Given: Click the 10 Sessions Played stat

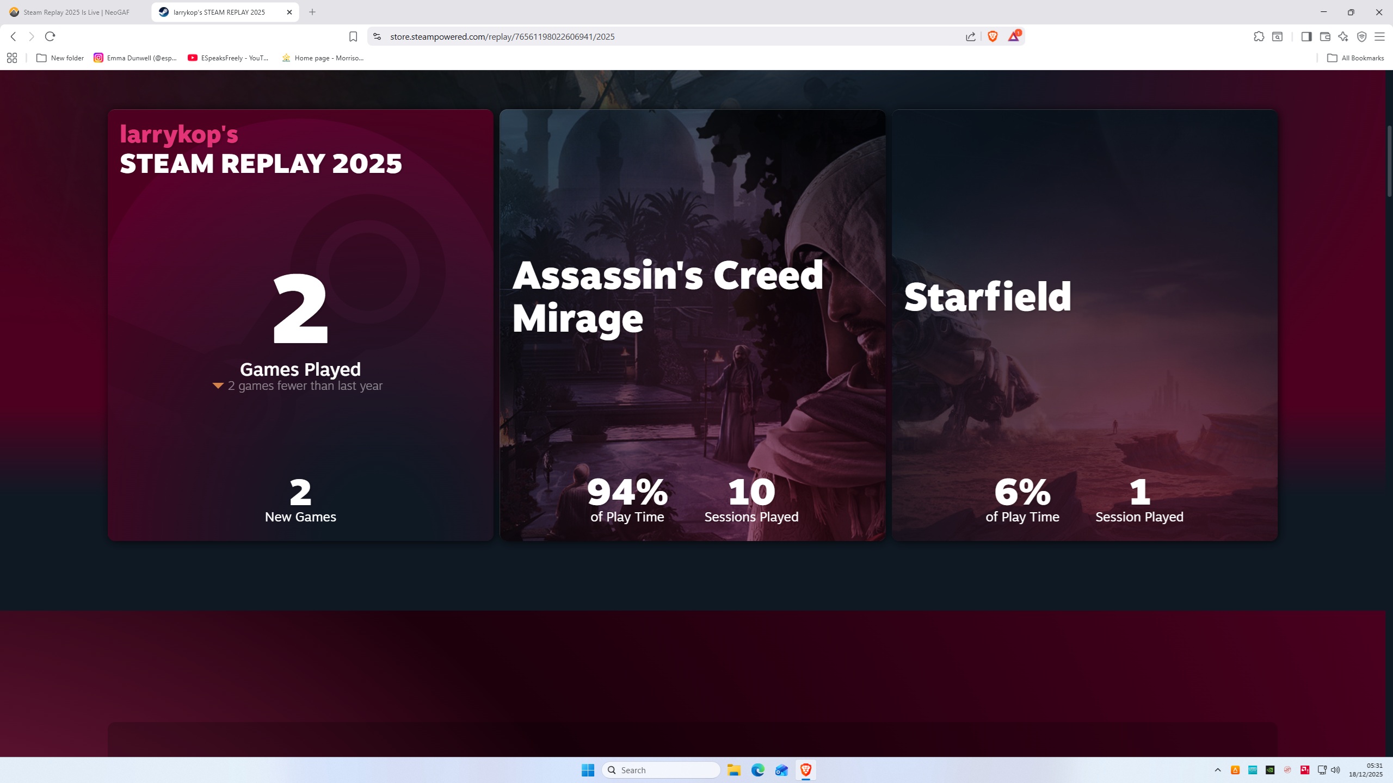Looking at the screenshot, I should (x=751, y=500).
